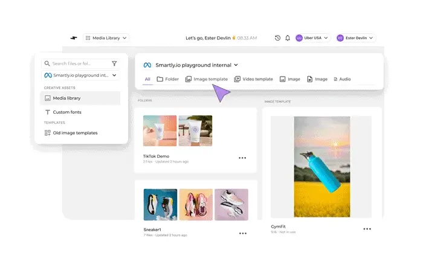Open the GymFit water bottle thumbnail
This screenshot has height=270, width=429.
321,167
